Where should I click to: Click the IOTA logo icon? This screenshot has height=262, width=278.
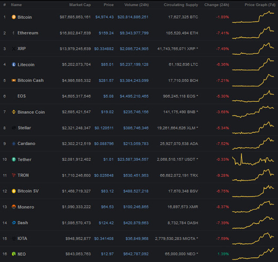click(x=13, y=239)
